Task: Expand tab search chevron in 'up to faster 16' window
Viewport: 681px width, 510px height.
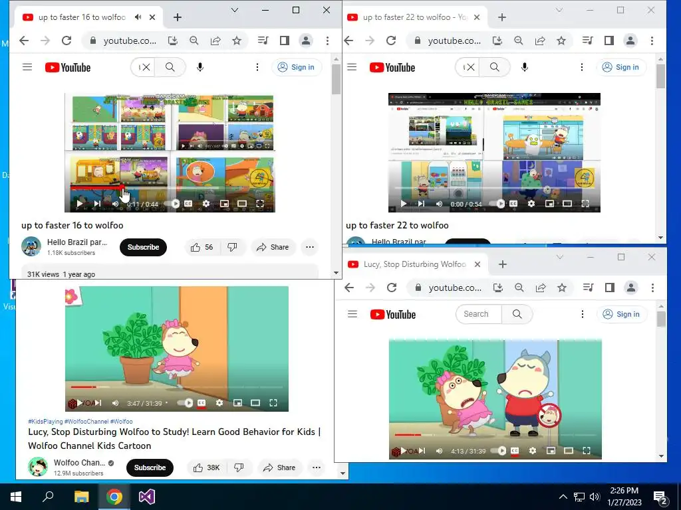Action: click(x=235, y=10)
